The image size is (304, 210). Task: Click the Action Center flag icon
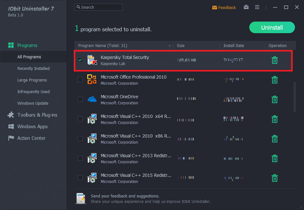coord(11,138)
